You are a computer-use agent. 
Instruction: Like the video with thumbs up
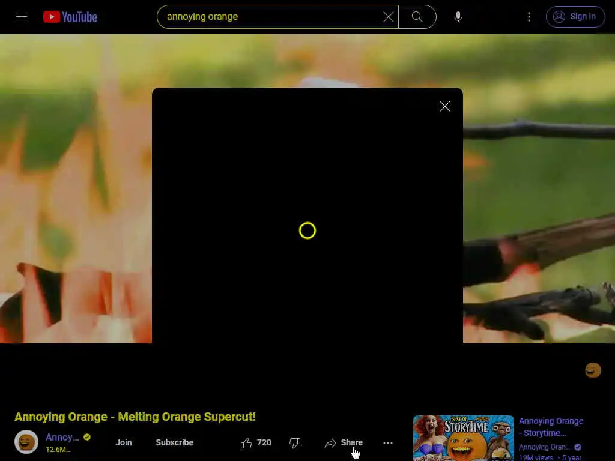pos(256,442)
